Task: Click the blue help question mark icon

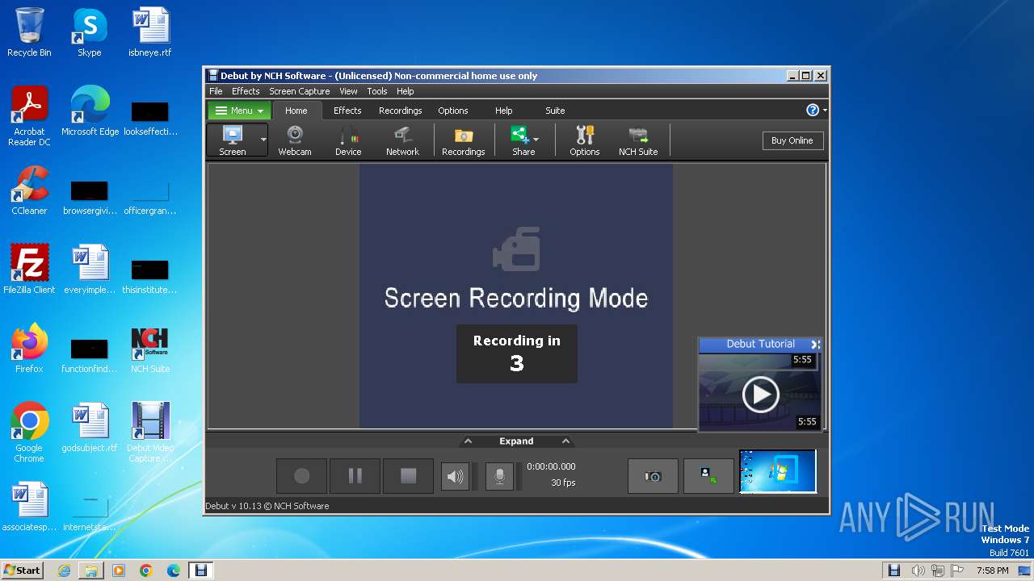Action: click(813, 111)
